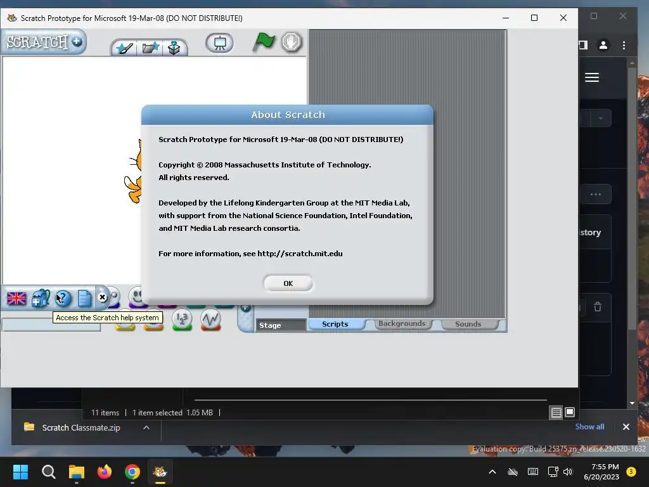Open the browser hamburger menu
This screenshot has width=649, height=487.
tap(592, 77)
